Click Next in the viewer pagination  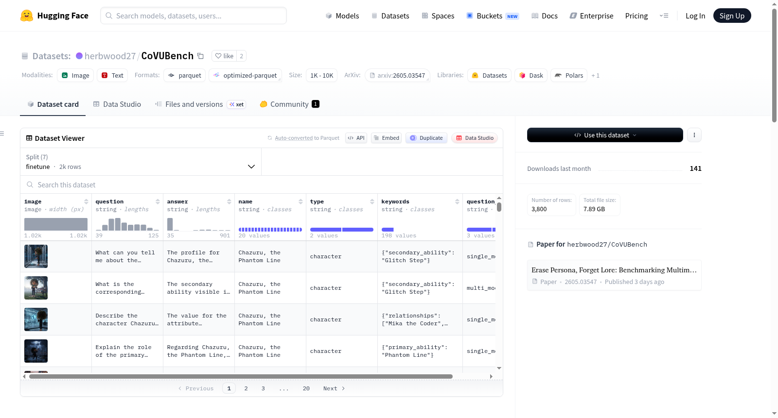click(x=334, y=388)
